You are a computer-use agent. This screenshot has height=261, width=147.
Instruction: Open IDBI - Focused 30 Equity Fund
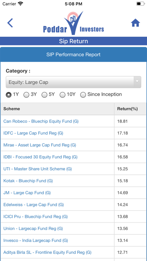tap(40, 157)
